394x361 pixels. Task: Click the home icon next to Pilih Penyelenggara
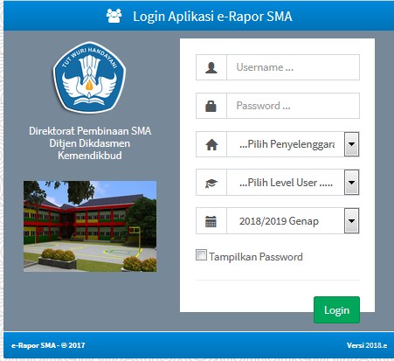211,144
